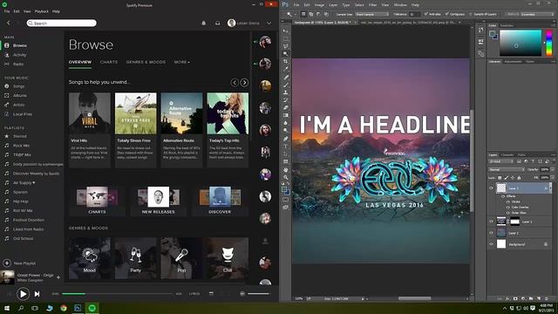Open layer blend mode Normal dropdown
Screen dimensions: 558x314
tap(507, 170)
